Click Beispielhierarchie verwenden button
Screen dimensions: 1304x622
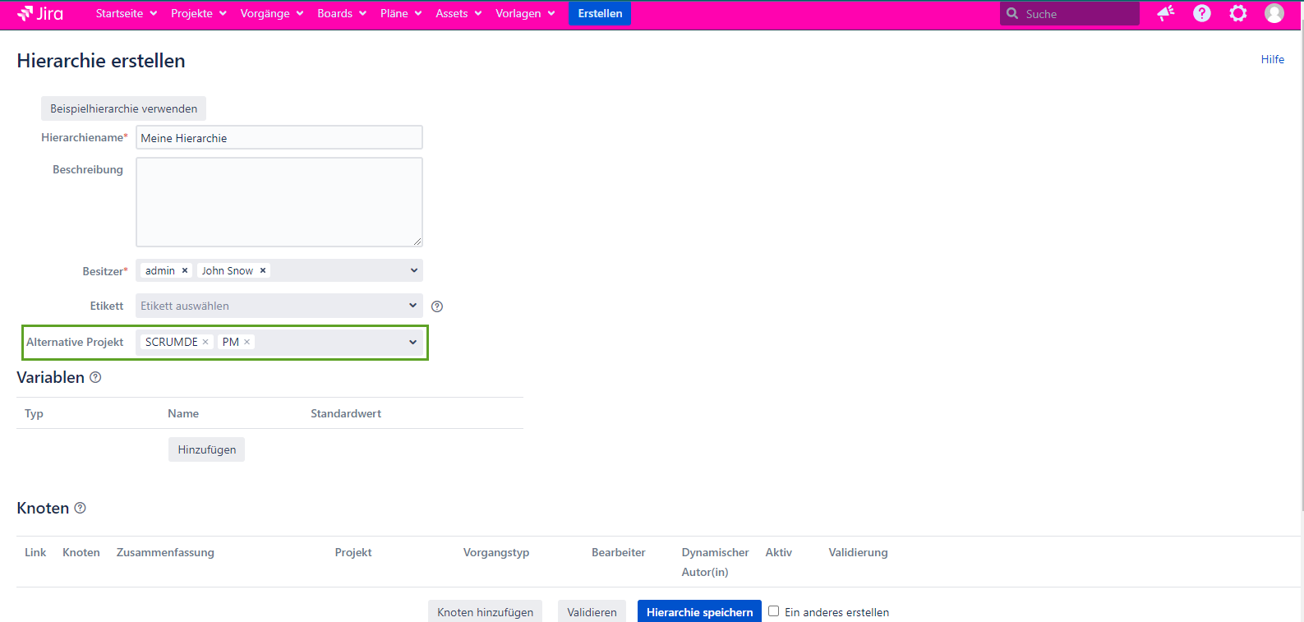coord(123,108)
